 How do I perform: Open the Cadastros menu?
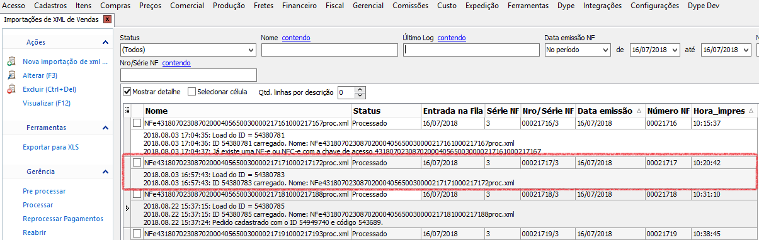50,6
